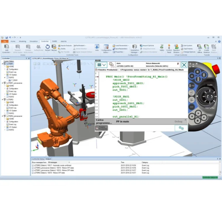Switch to the Modeling ribbon tab
Image resolution: width=222 pixels, height=222 pixels.
(x=22, y=41)
